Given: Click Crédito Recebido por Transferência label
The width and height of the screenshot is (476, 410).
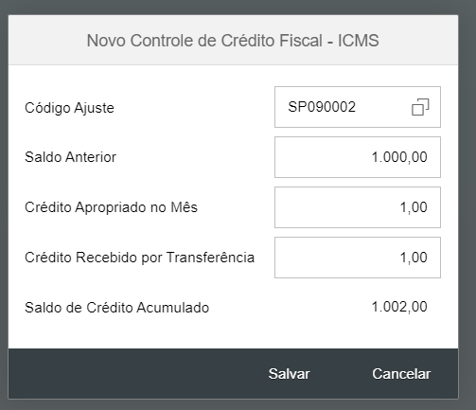Looking at the screenshot, I should pyautogui.click(x=139, y=258).
